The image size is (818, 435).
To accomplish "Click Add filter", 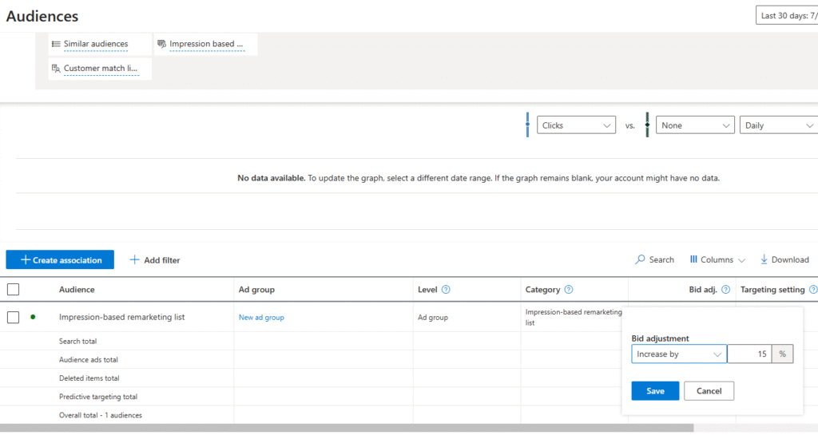I will pos(155,260).
